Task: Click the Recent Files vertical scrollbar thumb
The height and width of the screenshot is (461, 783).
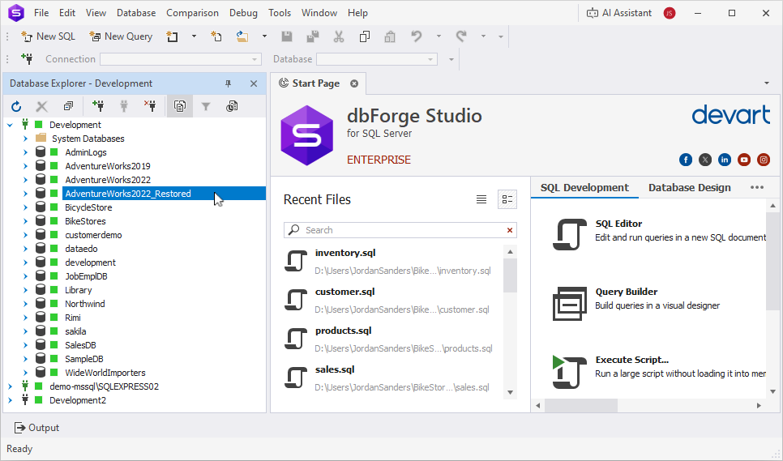Action: point(510,275)
